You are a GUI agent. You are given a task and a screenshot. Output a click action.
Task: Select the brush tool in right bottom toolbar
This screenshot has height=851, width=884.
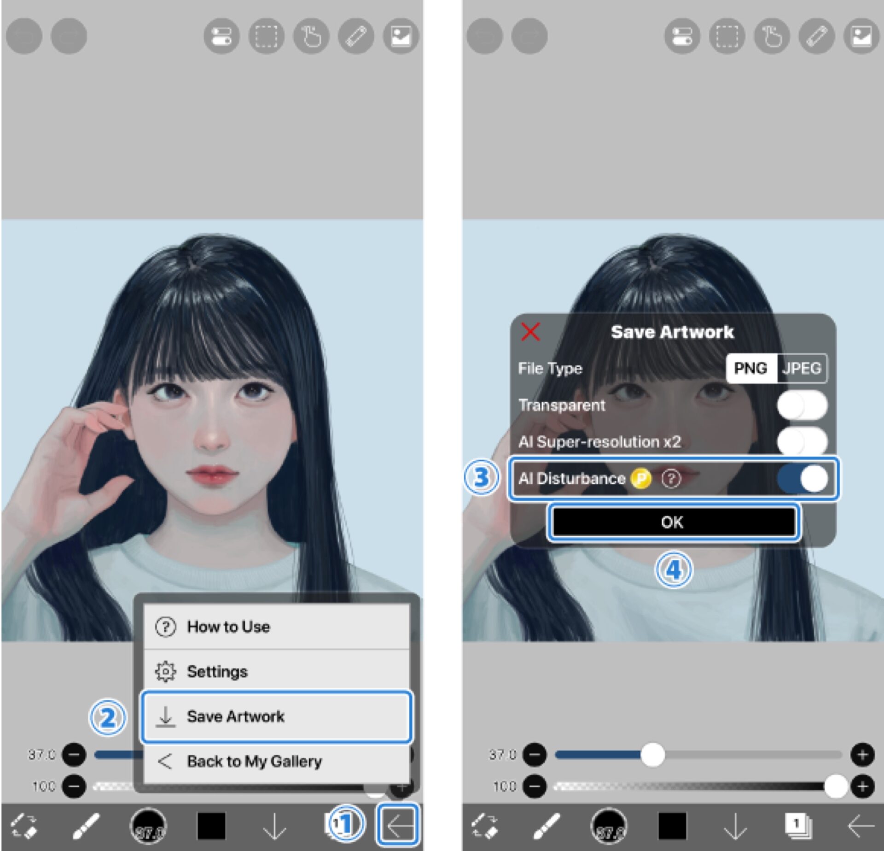coord(547,826)
